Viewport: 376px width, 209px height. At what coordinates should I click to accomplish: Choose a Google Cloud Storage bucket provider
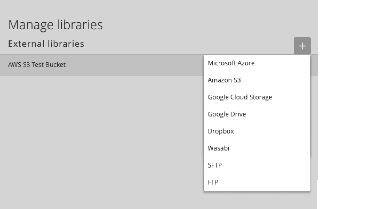[x=240, y=97]
